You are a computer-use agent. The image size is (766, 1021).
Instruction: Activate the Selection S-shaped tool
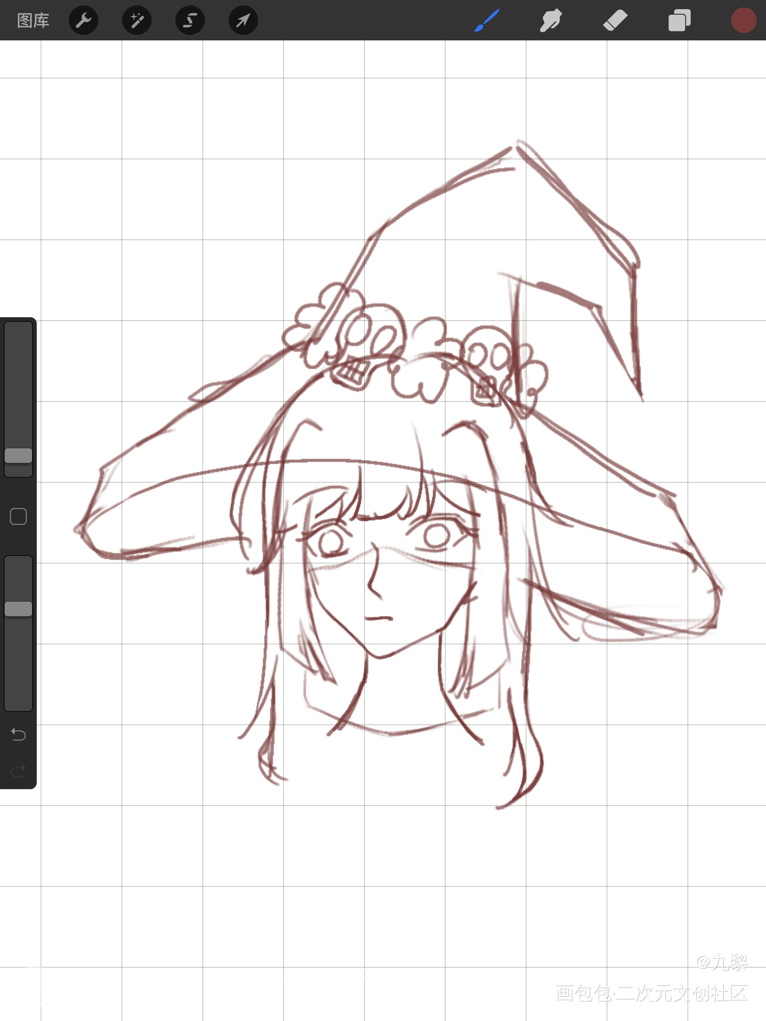click(x=190, y=21)
